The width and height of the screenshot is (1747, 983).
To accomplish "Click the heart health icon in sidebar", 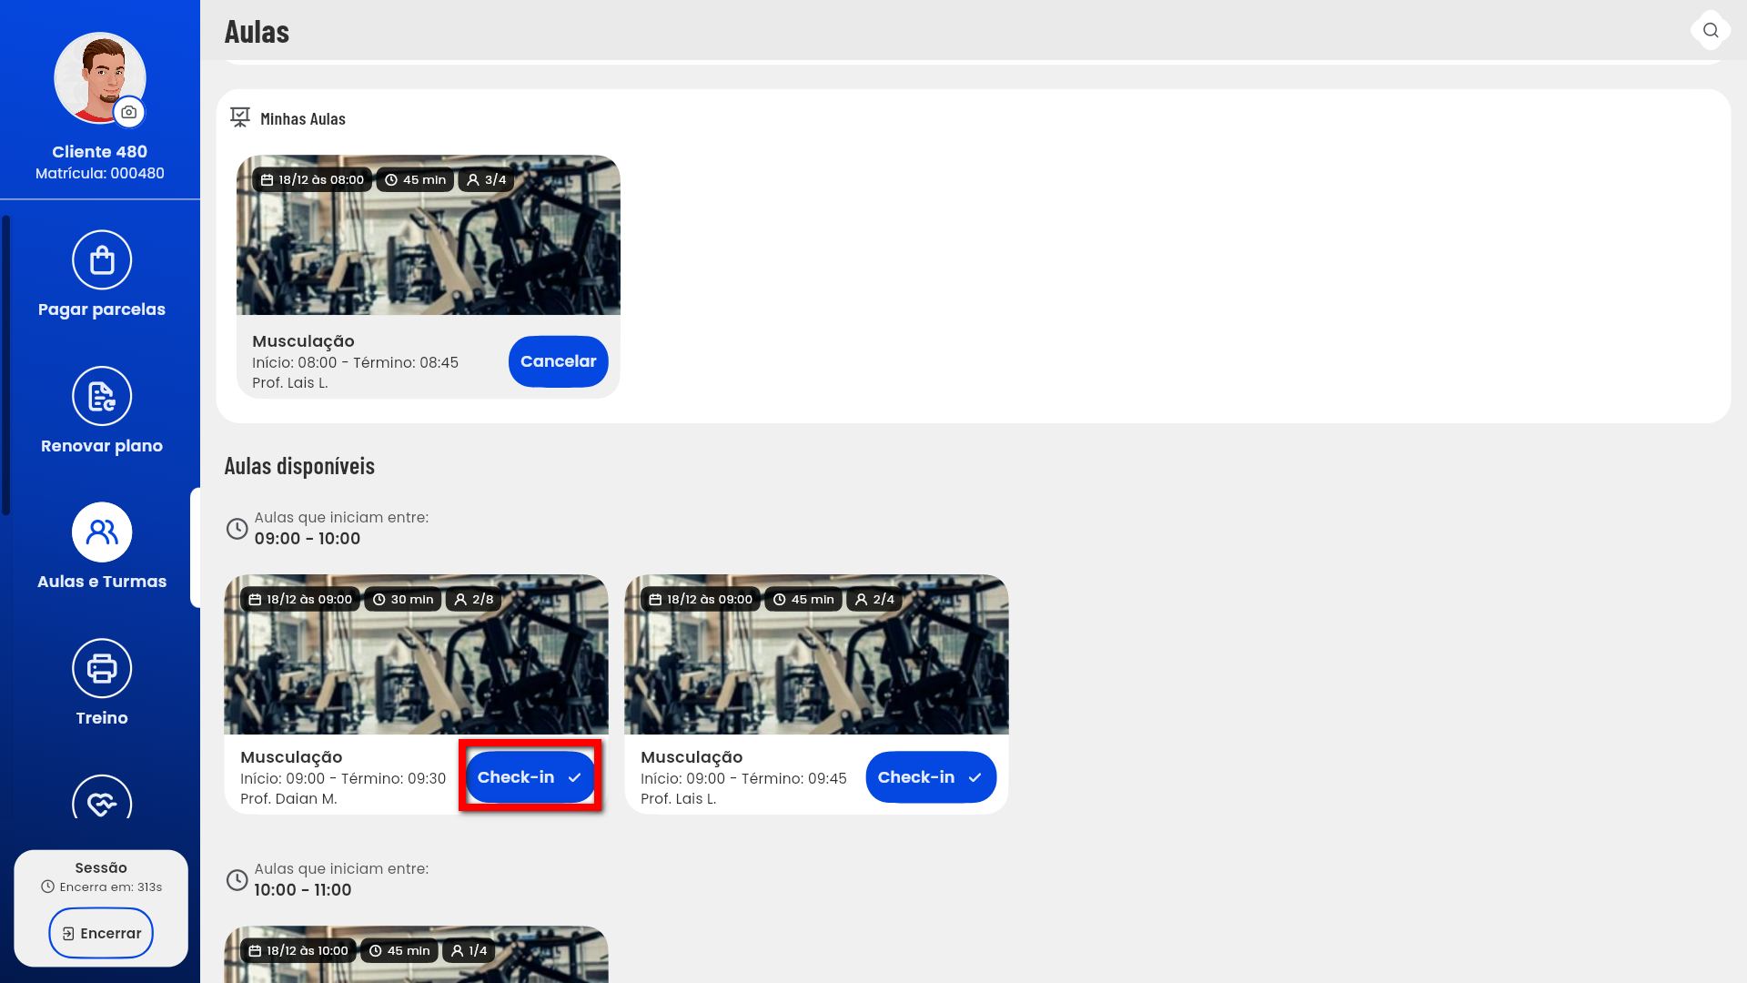I will 102,800.
